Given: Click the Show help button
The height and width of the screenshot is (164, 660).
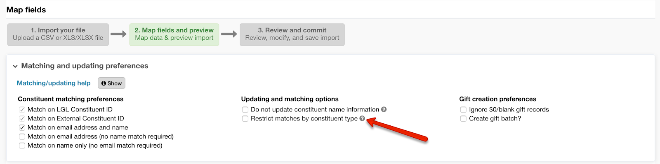Looking at the screenshot, I should click(111, 83).
